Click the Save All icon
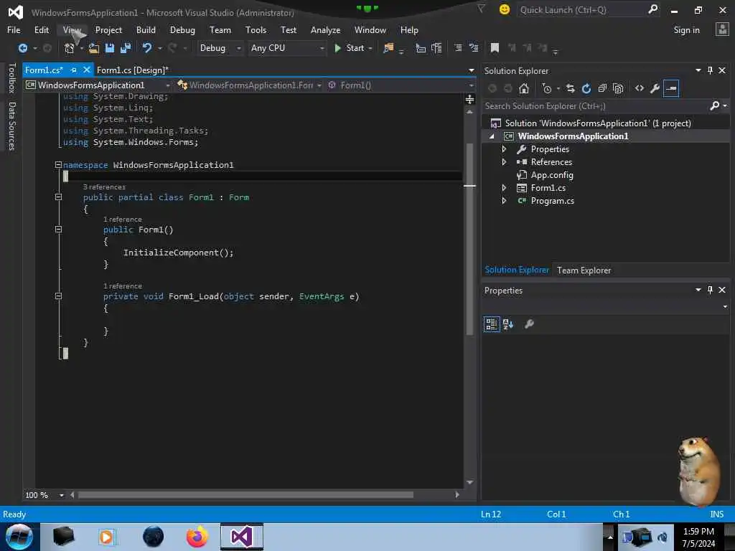The height and width of the screenshot is (551, 735). click(x=126, y=48)
